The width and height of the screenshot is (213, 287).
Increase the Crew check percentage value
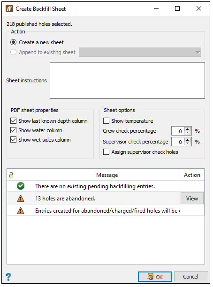click(x=188, y=129)
